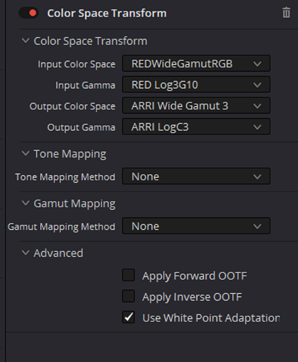The height and width of the screenshot is (362, 298).
Task: Click the Output Gamma label
Action: (81, 127)
